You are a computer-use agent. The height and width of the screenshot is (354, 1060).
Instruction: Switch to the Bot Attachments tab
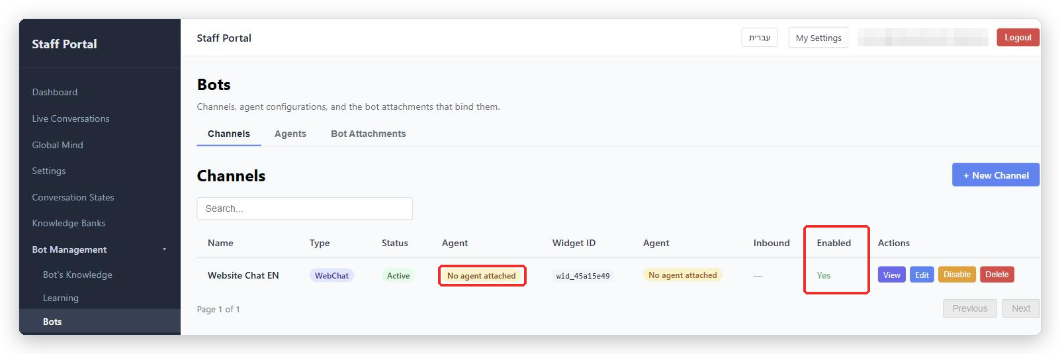click(369, 134)
